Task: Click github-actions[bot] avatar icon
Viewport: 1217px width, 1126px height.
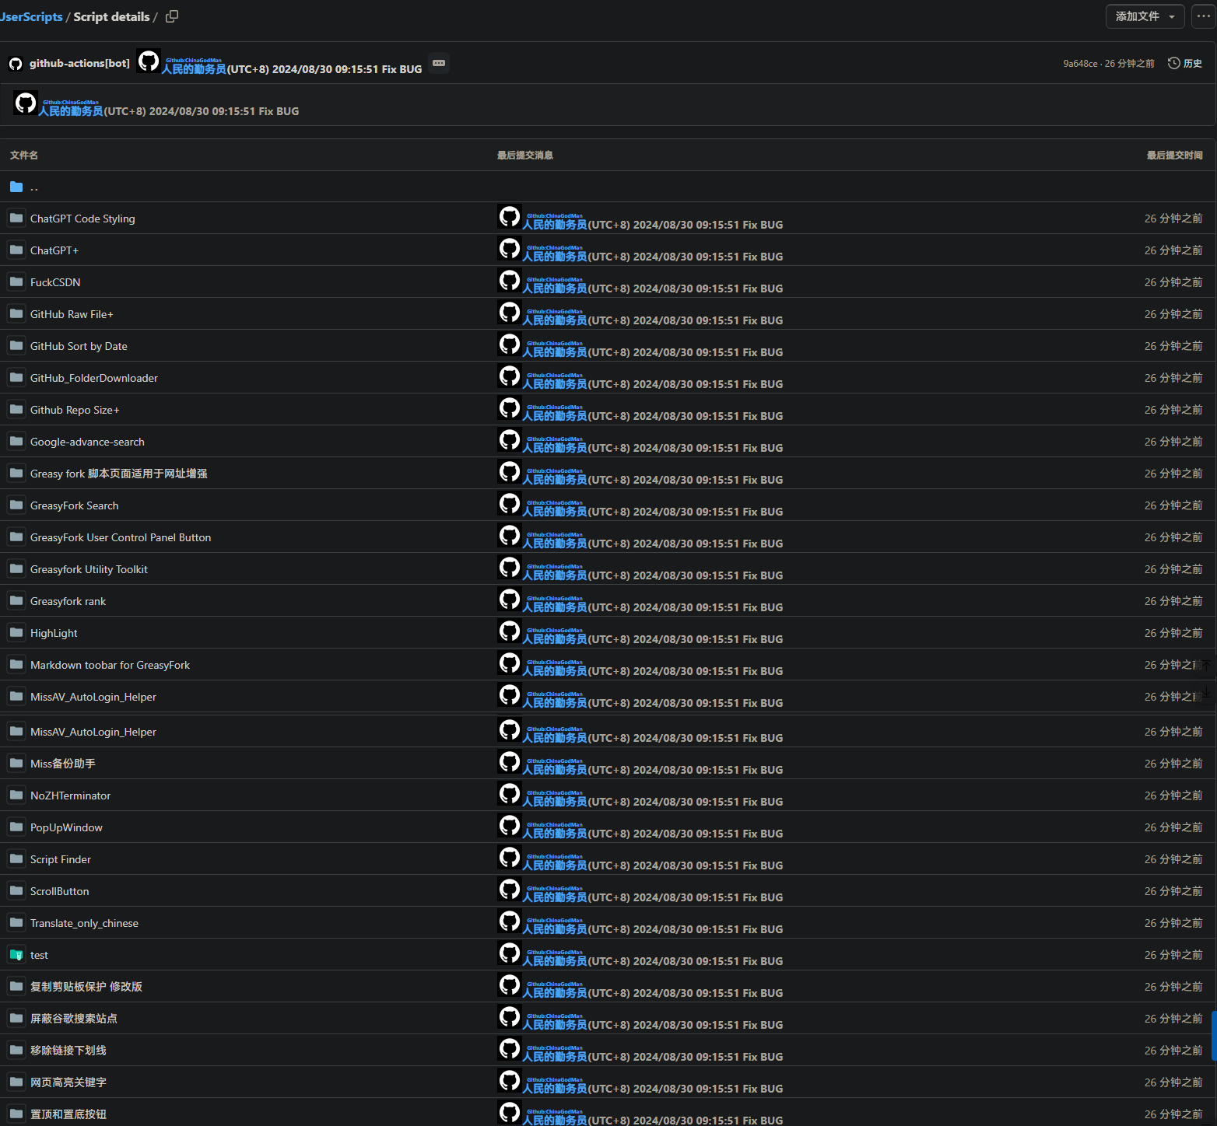Action: click(x=16, y=64)
